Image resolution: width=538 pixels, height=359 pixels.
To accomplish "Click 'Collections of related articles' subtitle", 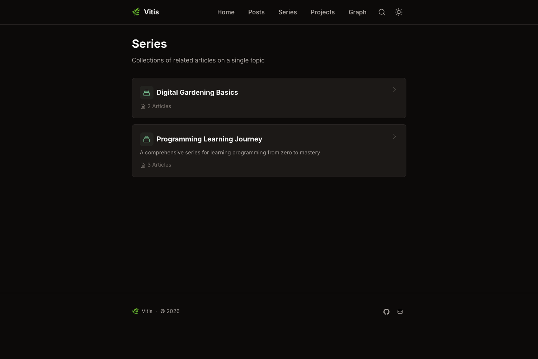I will point(198,60).
